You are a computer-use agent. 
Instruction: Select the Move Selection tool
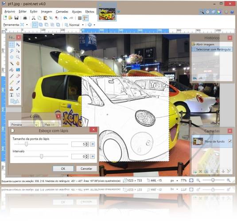tap(18, 51)
